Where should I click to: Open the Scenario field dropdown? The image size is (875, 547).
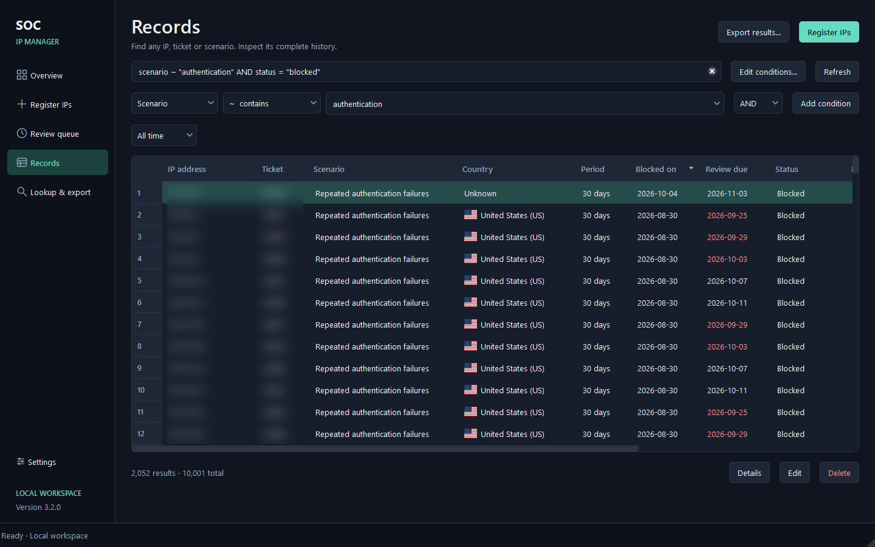[x=174, y=103]
